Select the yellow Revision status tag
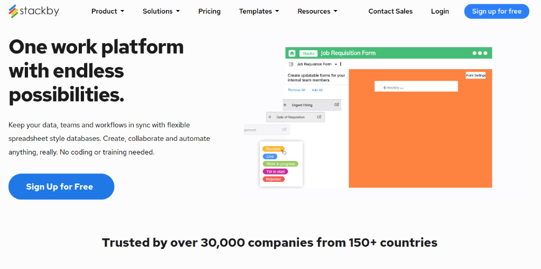Screen dimensions: 541x269 point(273,149)
